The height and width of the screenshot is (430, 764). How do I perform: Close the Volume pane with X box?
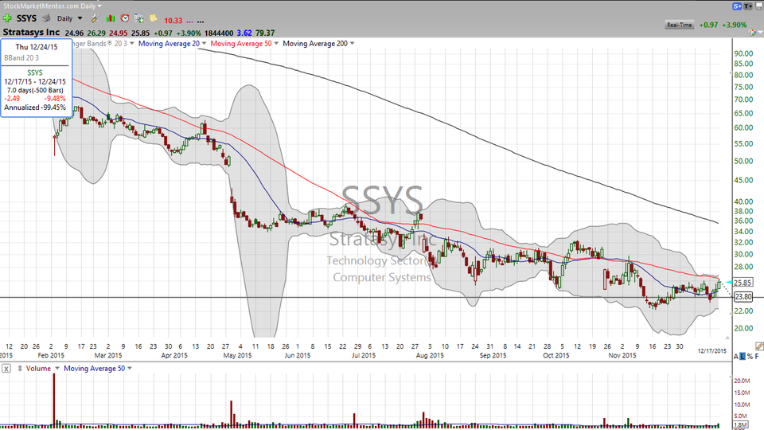(x=6, y=369)
